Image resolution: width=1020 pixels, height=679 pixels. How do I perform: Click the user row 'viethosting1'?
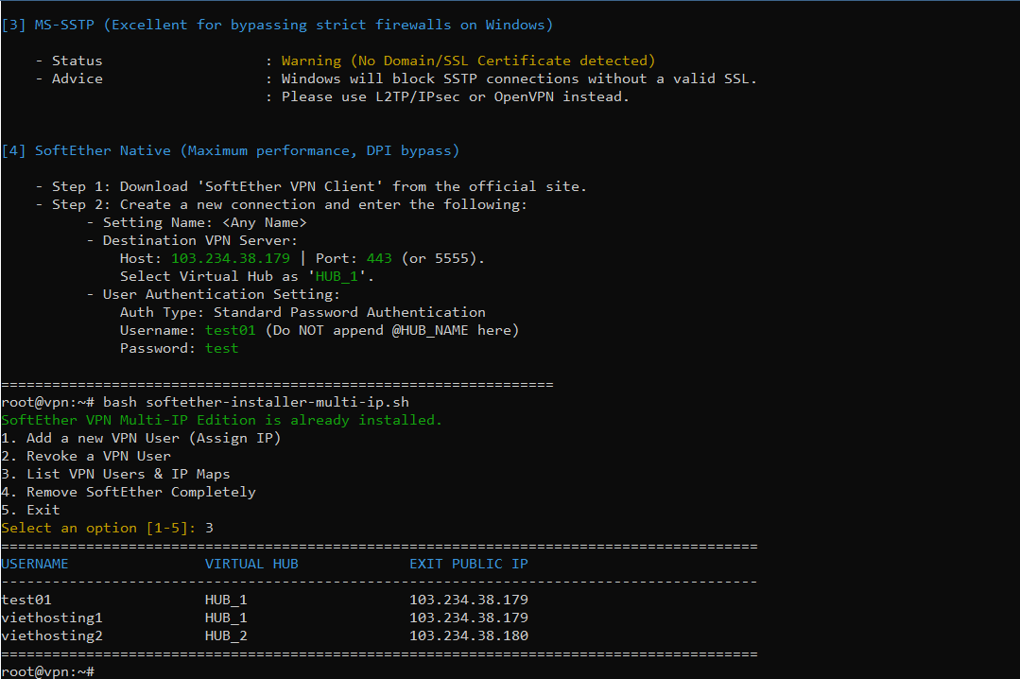click(51, 617)
